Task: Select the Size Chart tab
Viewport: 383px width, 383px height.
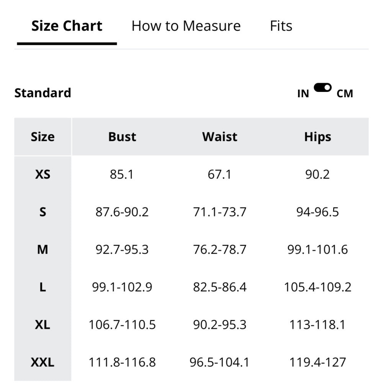Action: pos(67,26)
